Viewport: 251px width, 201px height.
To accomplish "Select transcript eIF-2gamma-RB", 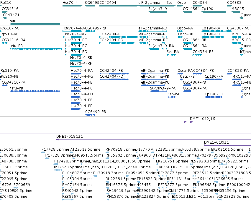I will click(x=153, y=37).
